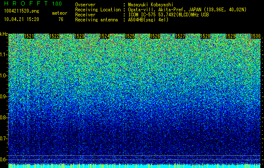Click the 1522 time marker
Image resolution: width=264 pixels, height=168 pixels.
pos(55,36)
